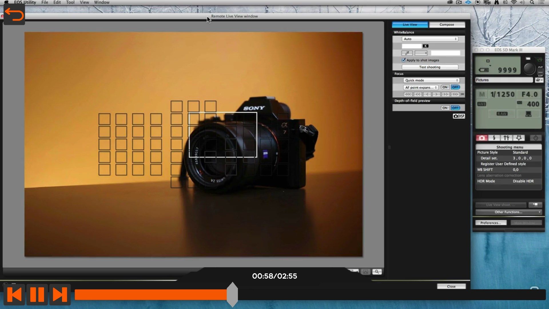Click the magnifier zoom button below preview

377,272
